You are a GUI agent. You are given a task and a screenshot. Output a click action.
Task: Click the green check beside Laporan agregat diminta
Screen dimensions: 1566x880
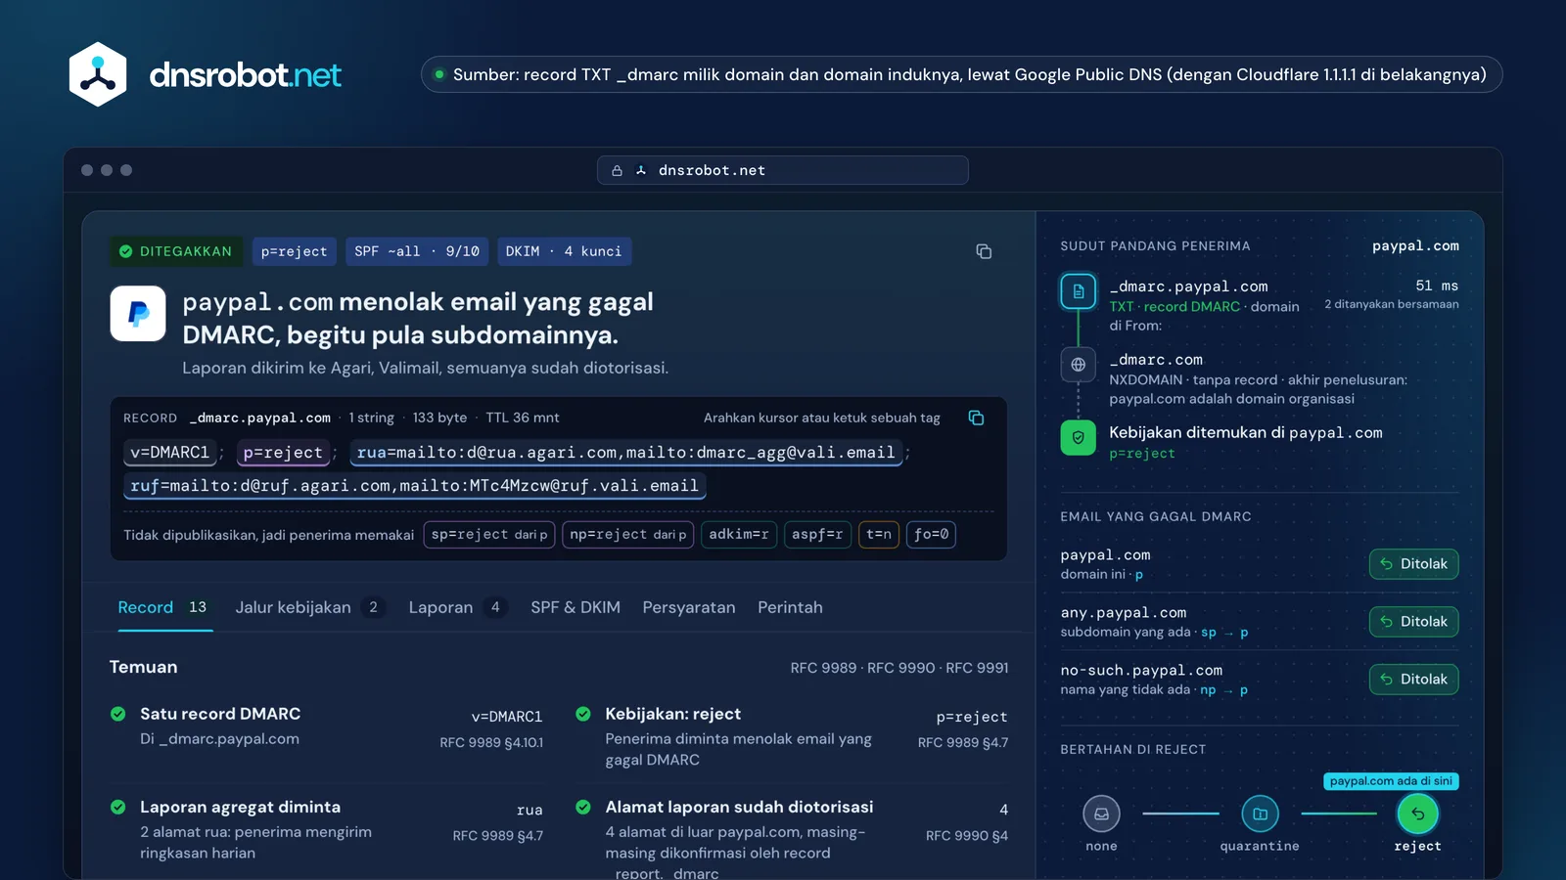tap(118, 807)
